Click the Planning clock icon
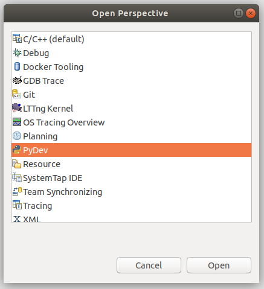 (17, 136)
